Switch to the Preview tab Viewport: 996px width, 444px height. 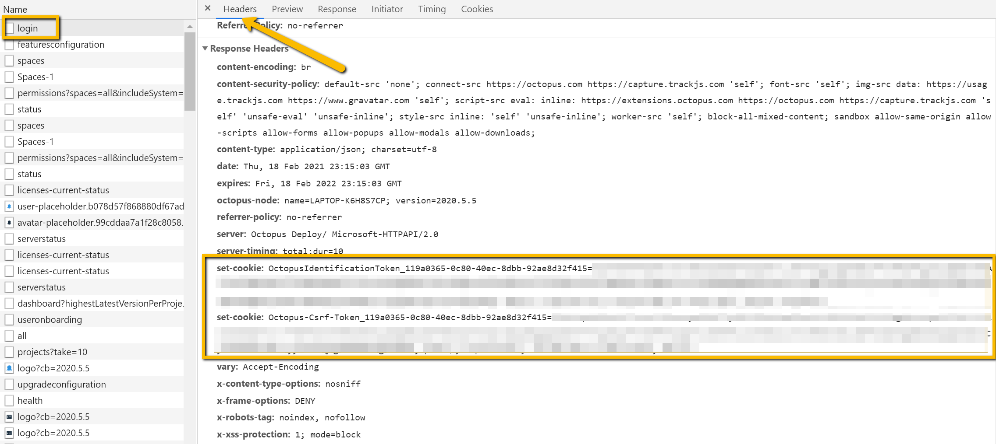click(x=287, y=9)
